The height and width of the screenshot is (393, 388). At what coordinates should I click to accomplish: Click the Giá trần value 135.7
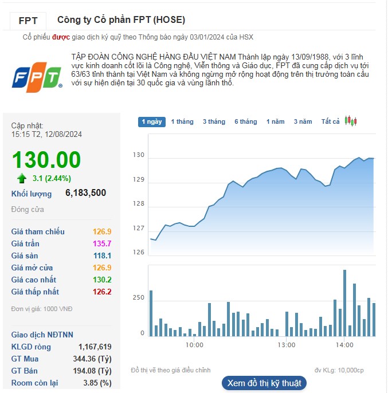coord(102,244)
